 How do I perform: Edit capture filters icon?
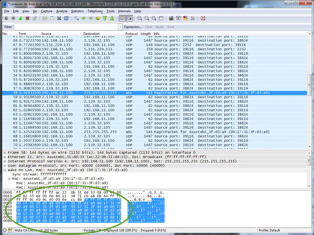click(171, 18)
